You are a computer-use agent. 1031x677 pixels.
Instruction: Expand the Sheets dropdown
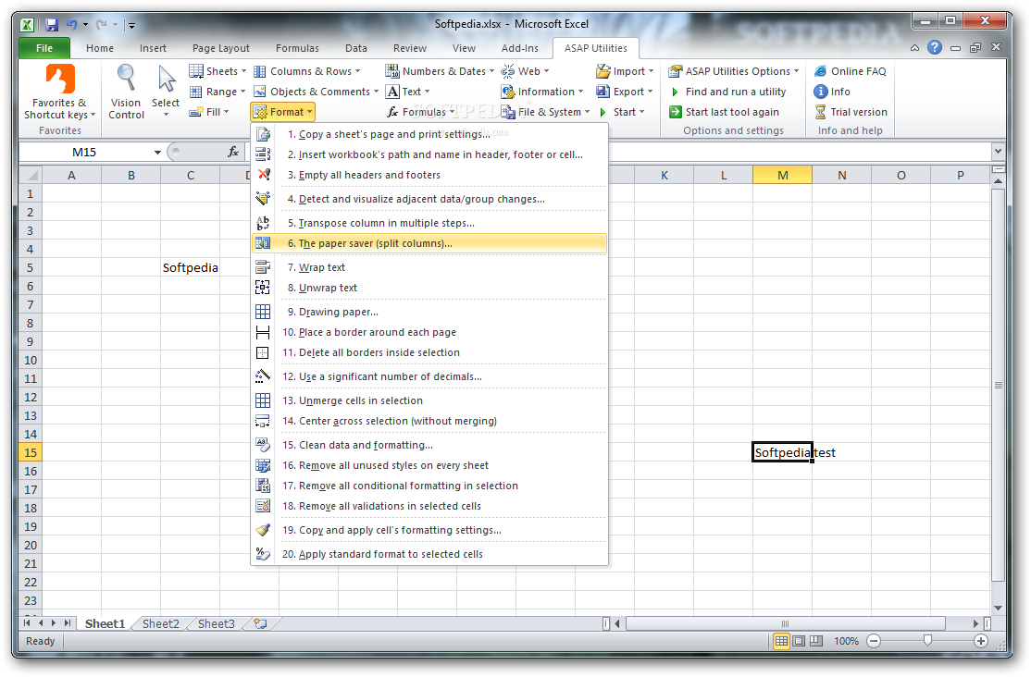coord(217,71)
